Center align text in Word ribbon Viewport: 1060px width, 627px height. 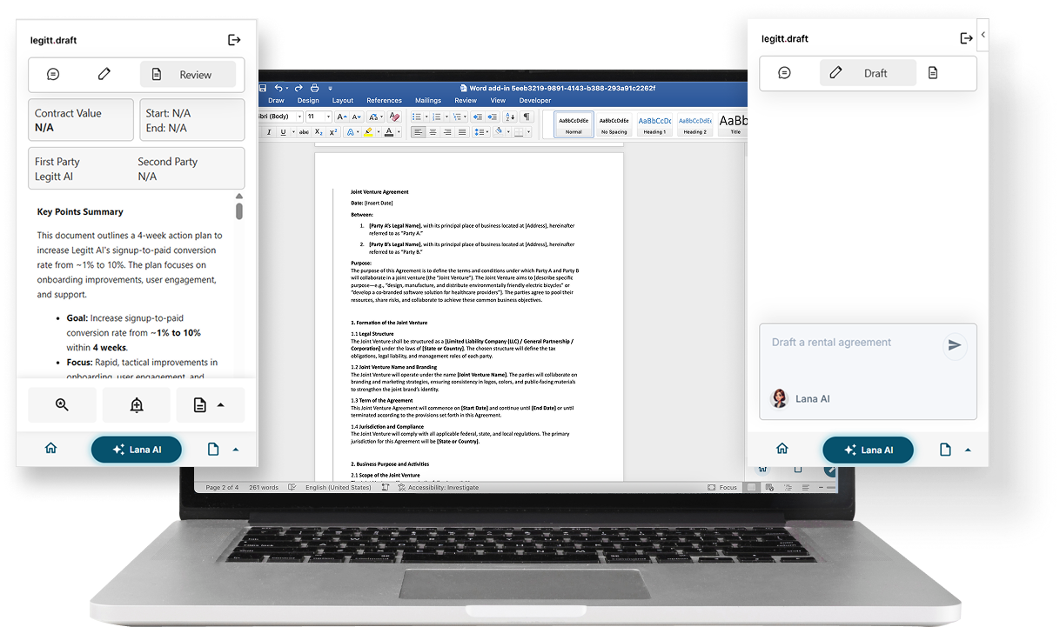pyautogui.click(x=433, y=132)
